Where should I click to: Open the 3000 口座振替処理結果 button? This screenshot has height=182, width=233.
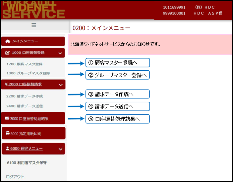click(33, 118)
